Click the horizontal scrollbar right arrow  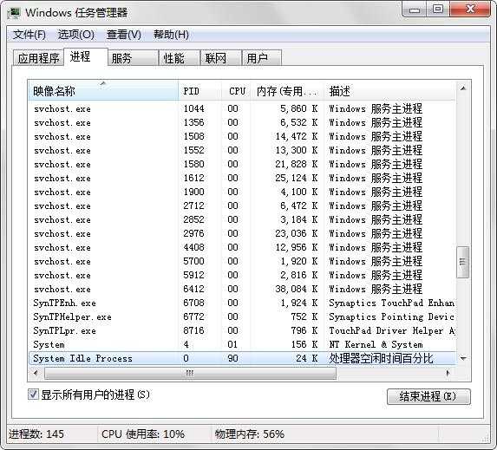coord(448,373)
